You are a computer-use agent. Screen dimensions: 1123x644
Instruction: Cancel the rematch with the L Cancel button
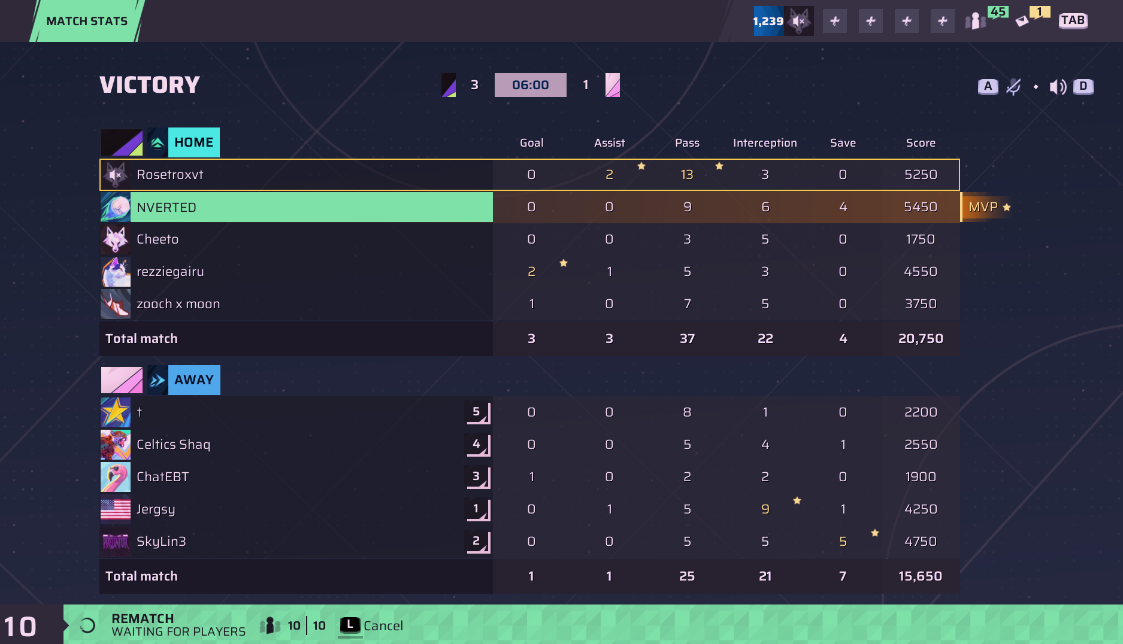pyautogui.click(x=371, y=626)
